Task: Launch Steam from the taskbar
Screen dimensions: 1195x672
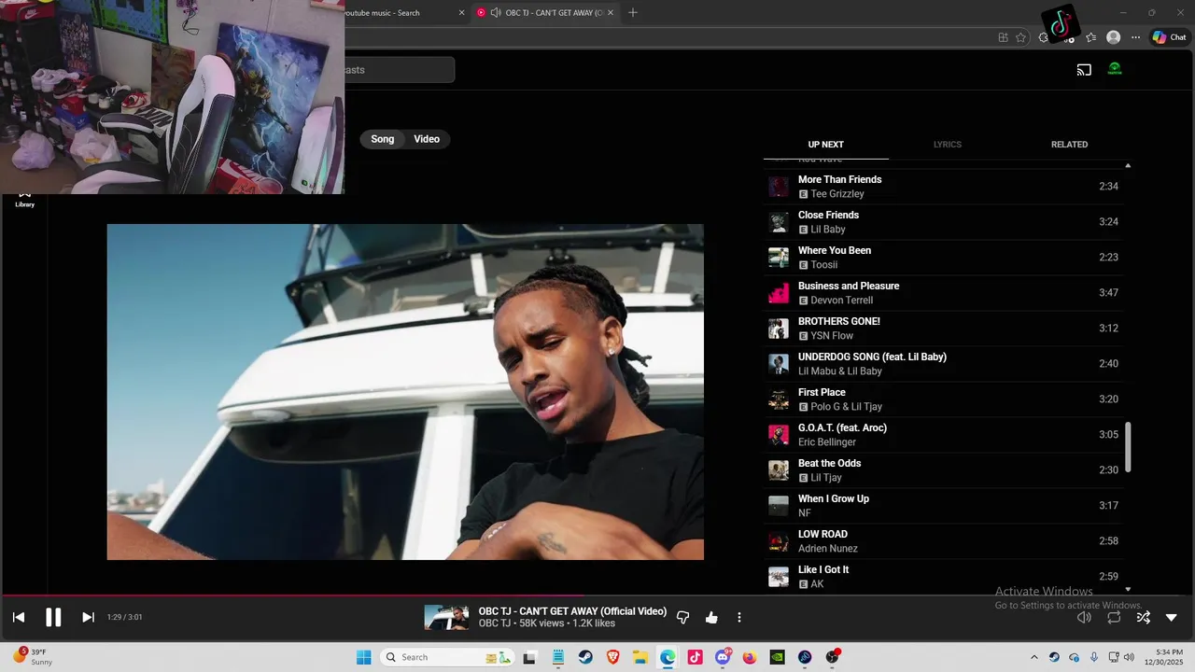Action: [x=585, y=657]
